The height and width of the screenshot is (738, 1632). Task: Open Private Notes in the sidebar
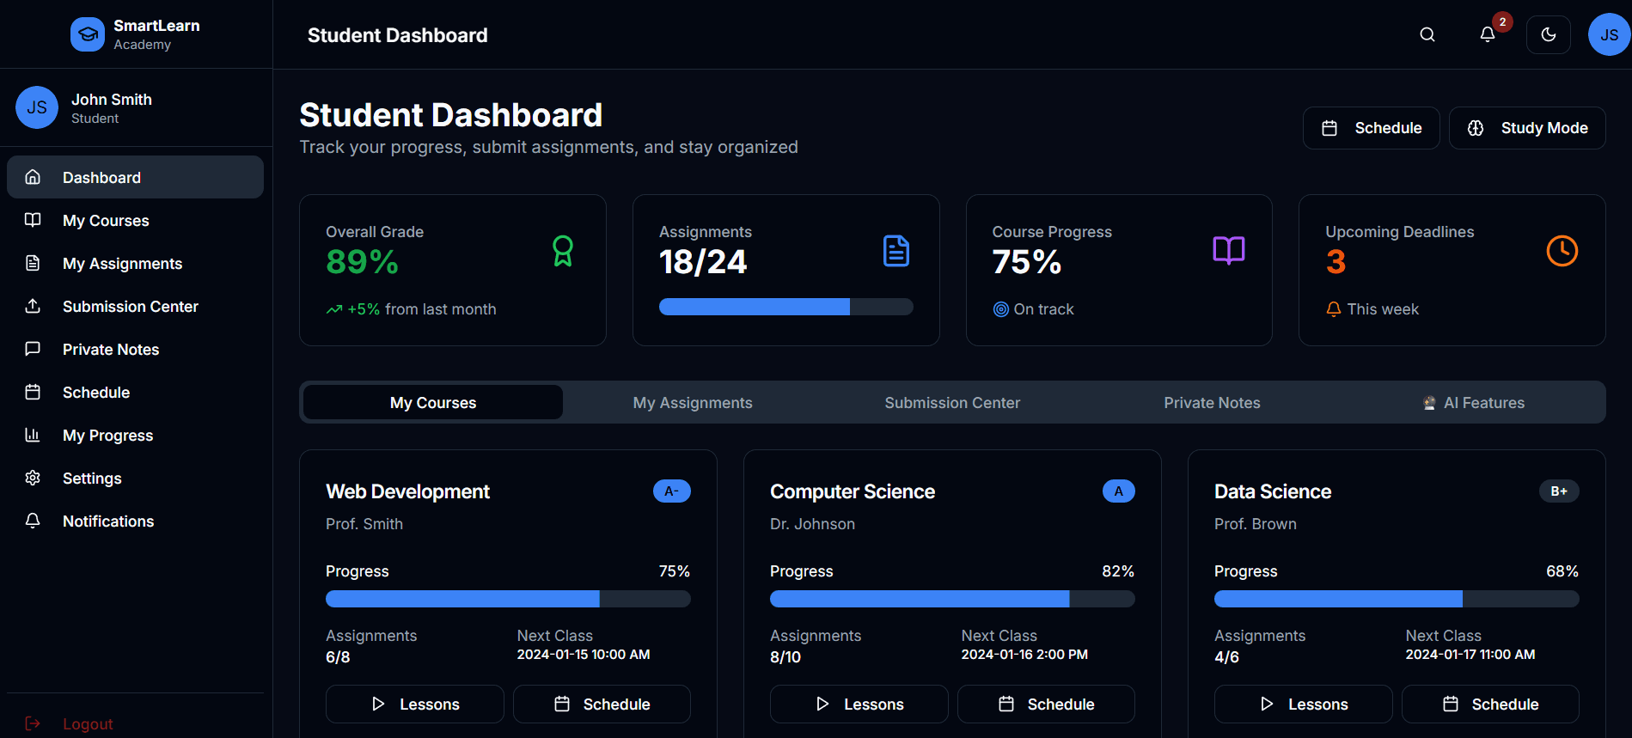coord(111,350)
